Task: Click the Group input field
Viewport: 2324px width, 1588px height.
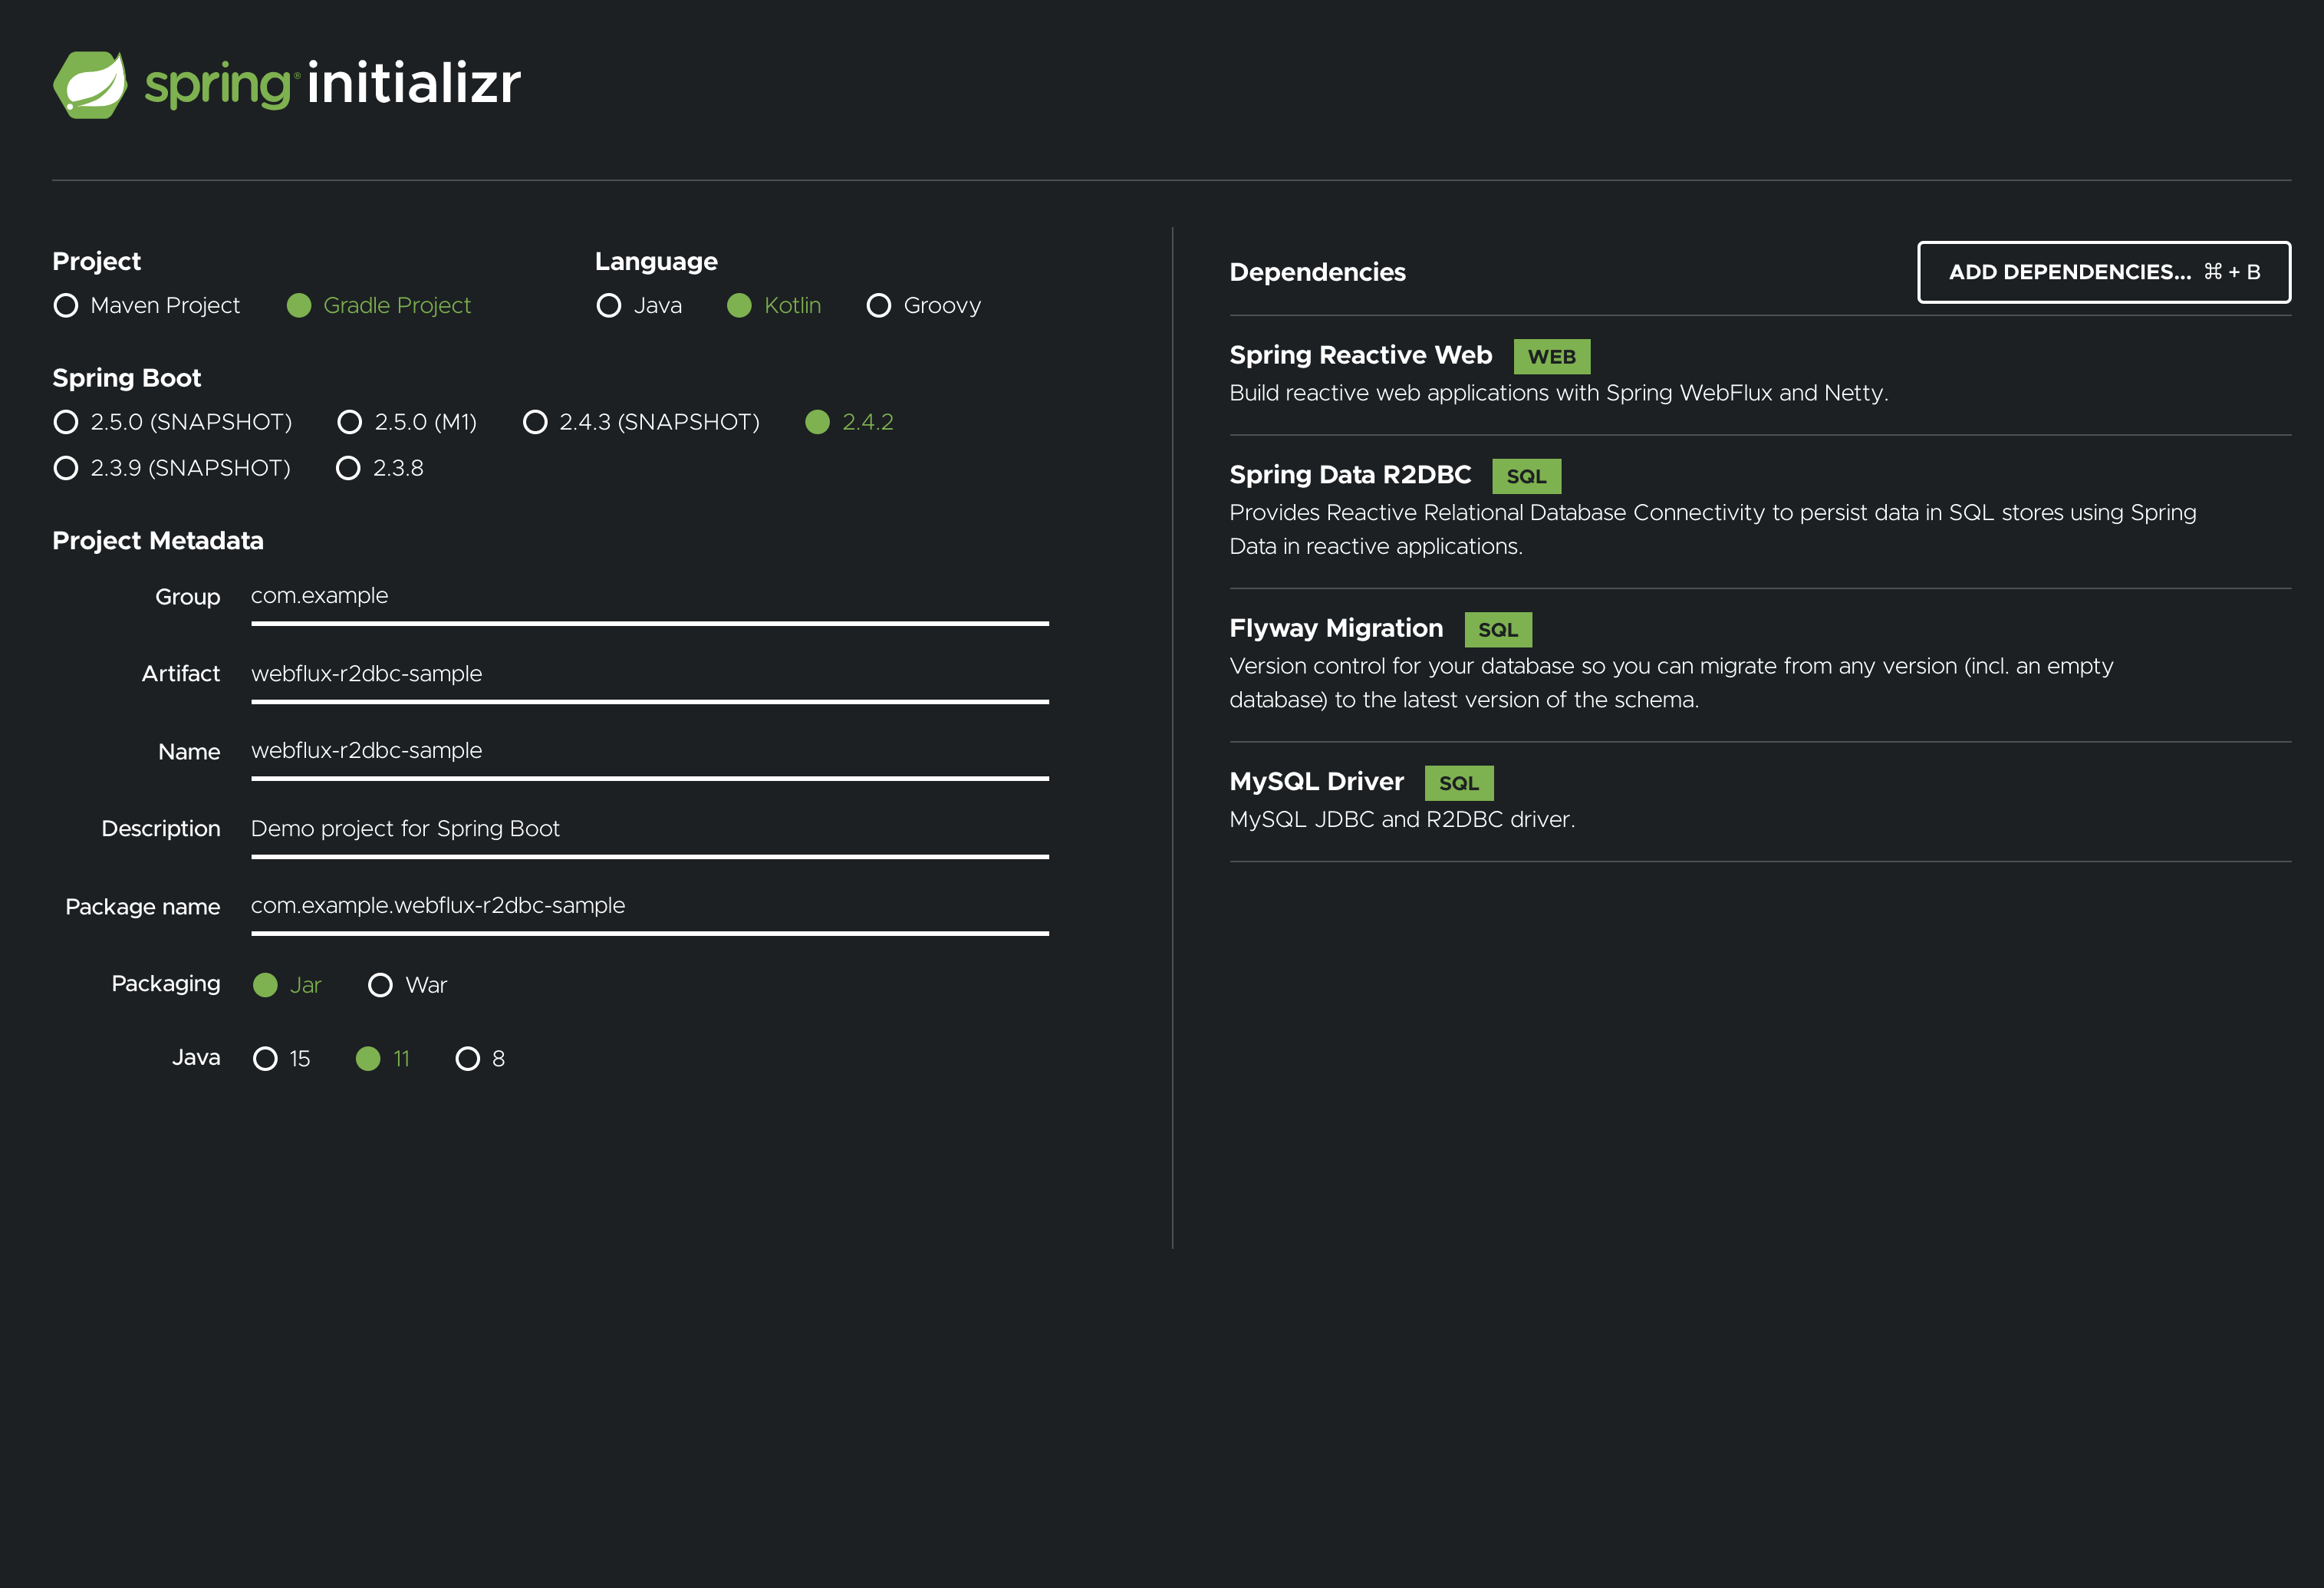Action: point(649,596)
